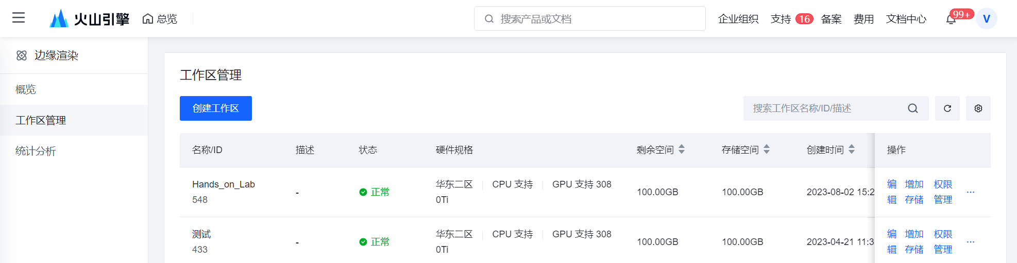
Task: Open the hamburger navigation menu
Action: [x=19, y=18]
